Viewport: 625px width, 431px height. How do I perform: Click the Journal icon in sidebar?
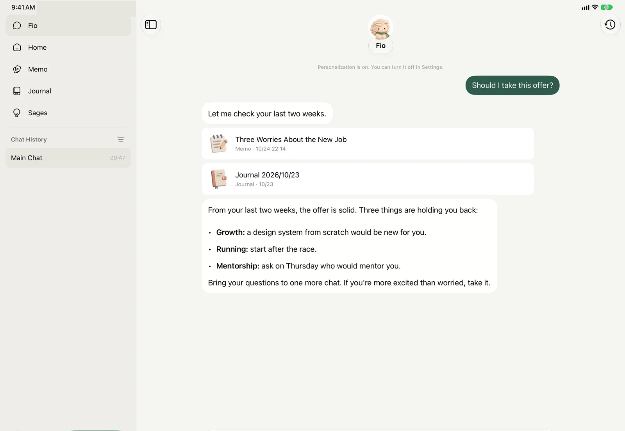pos(17,91)
